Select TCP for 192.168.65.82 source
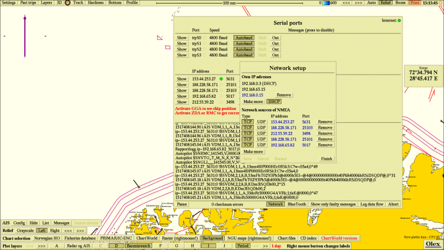444x250 pixels. click(x=247, y=145)
